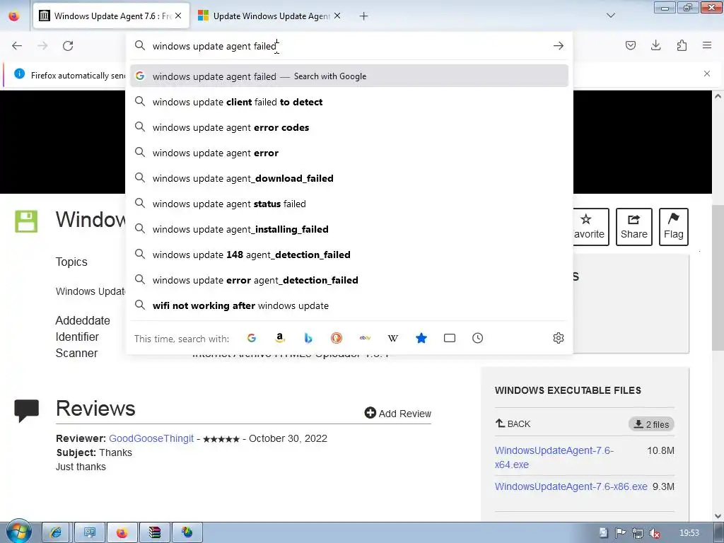Click into the address bar text
Screen dimensions: 724x543
(349, 46)
